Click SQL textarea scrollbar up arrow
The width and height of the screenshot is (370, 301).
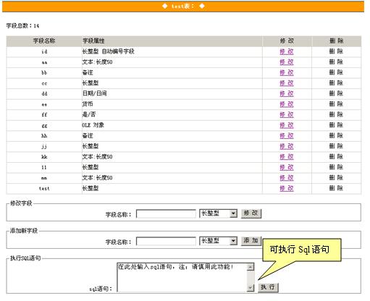point(251,267)
